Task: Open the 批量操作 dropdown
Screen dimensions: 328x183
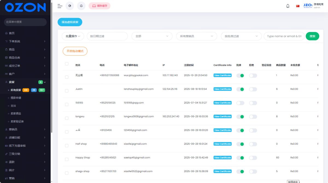Action: point(73,36)
